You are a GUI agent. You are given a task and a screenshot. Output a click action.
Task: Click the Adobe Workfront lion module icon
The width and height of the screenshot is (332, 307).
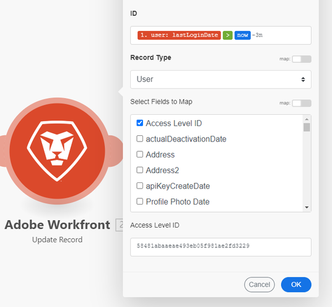coord(57,151)
